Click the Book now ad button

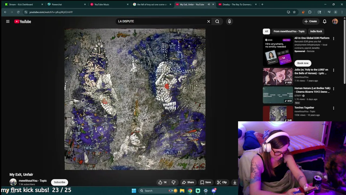click(x=303, y=63)
